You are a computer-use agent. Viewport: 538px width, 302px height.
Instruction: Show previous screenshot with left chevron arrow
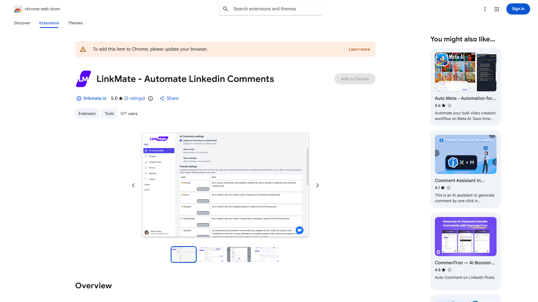coord(133,185)
